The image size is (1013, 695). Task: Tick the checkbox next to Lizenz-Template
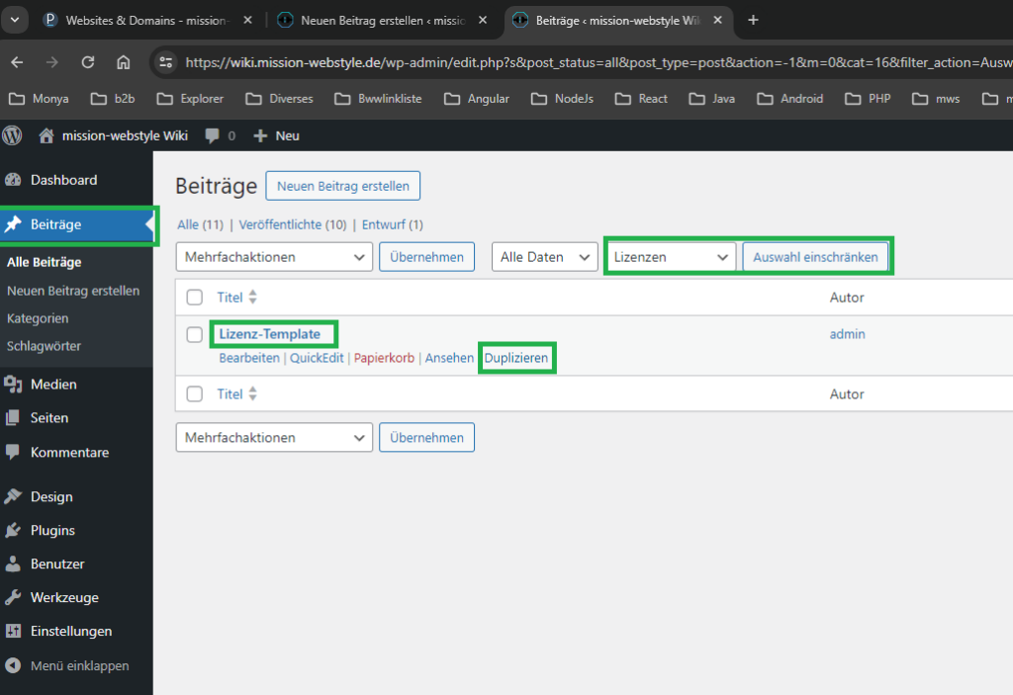pos(195,335)
